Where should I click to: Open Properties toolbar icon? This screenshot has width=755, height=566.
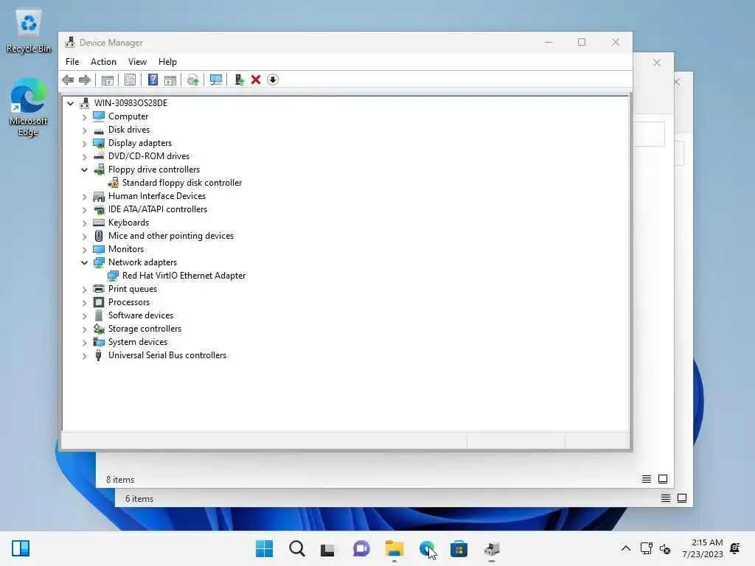[x=130, y=80]
